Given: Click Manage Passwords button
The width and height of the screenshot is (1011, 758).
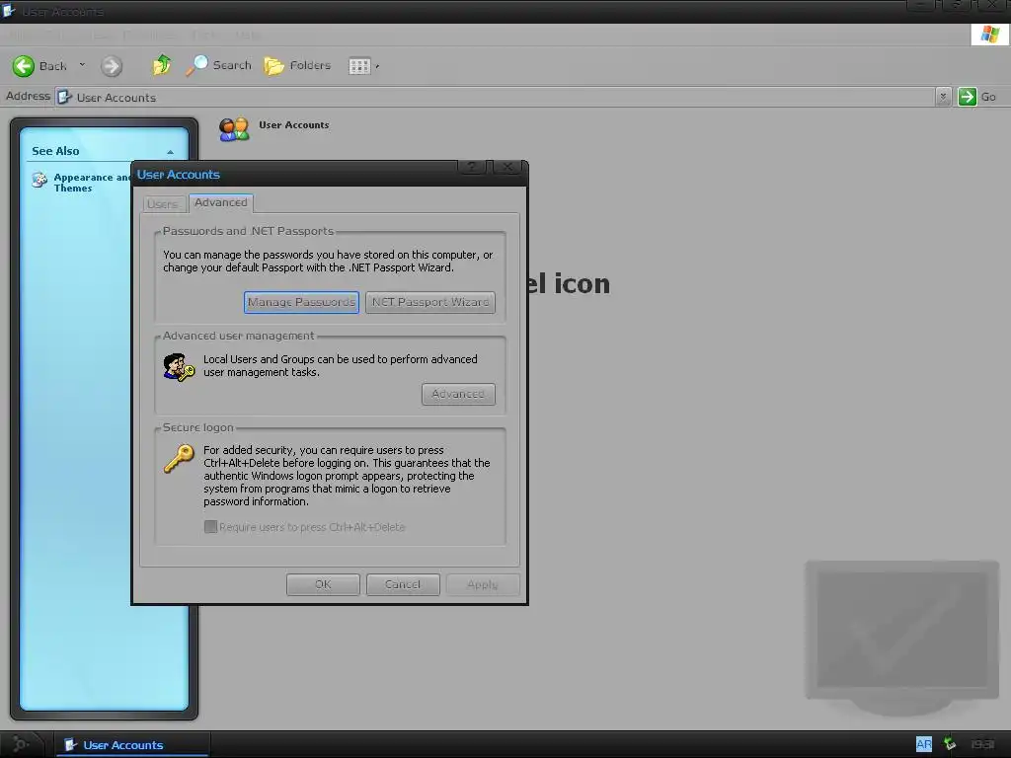Looking at the screenshot, I should (x=301, y=302).
